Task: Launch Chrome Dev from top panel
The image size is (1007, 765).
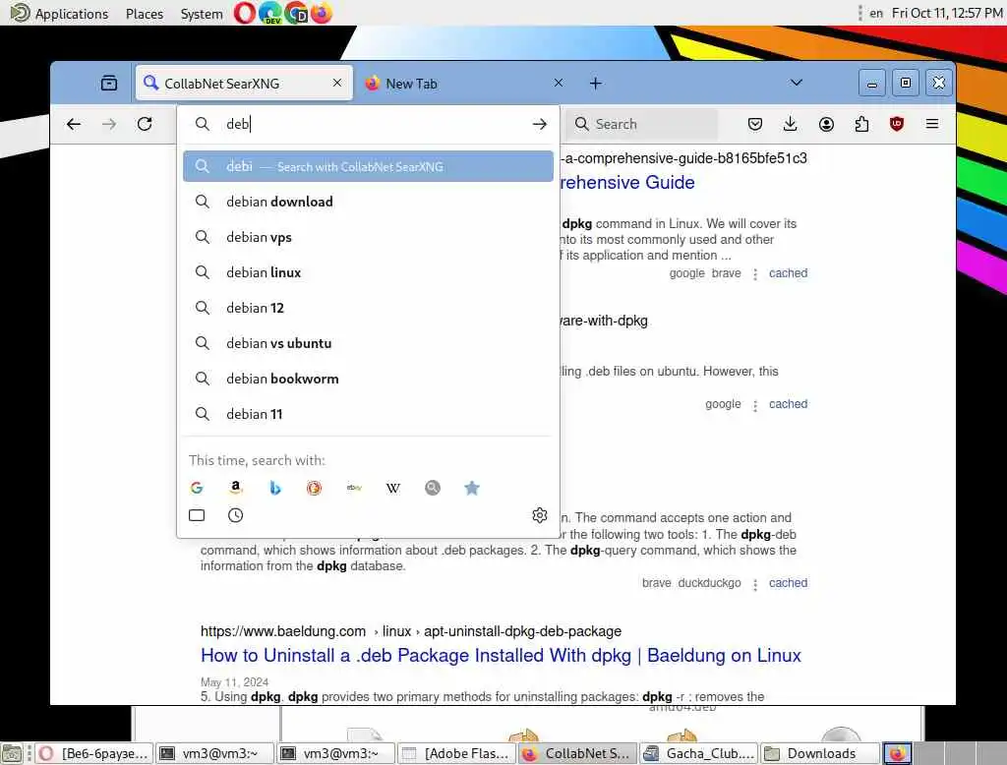Action: point(296,13)
